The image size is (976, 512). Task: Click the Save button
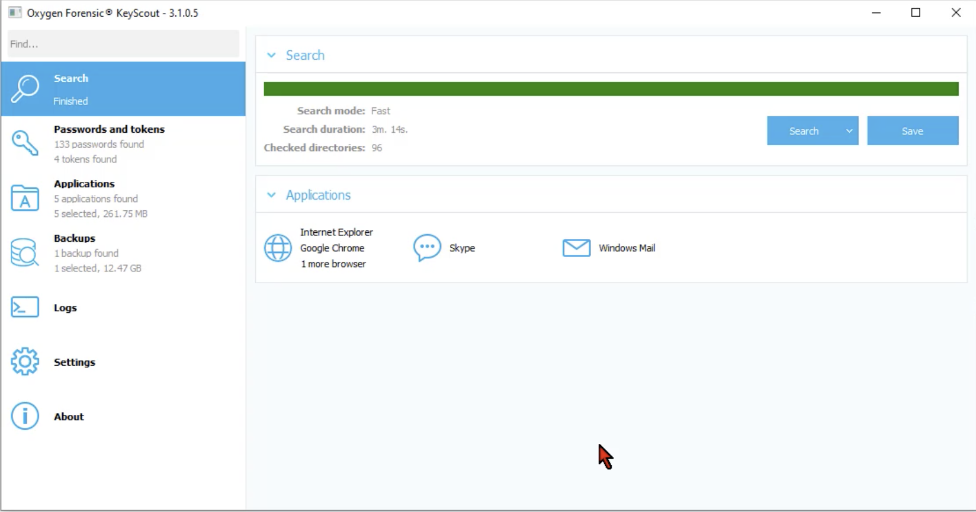click(913, 131)
